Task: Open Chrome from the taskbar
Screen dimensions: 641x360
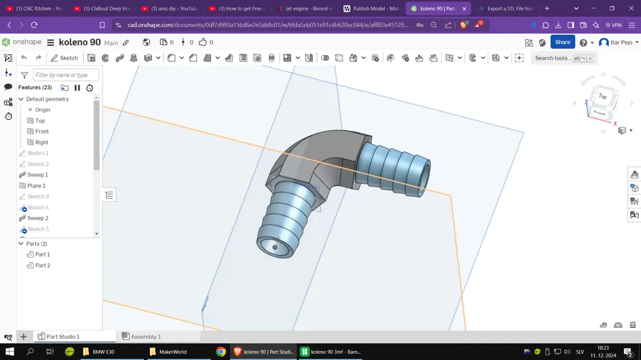Action: (221, 352)
